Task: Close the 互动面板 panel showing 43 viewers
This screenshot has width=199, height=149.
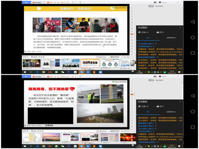Action: (x=180, y=27)
